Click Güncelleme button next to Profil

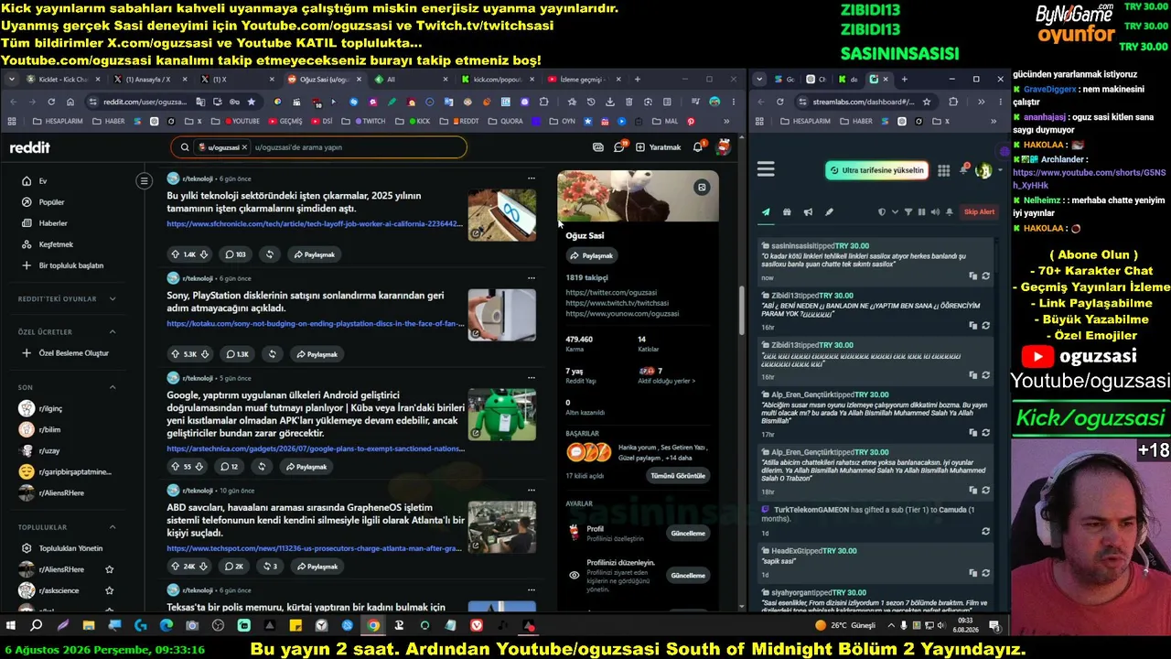pyautogui.click(x=688, y=534)
